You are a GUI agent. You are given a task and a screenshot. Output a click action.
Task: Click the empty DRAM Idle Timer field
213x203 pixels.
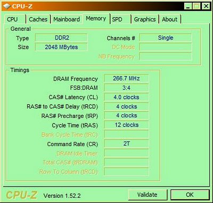click(x=126, y=153)
